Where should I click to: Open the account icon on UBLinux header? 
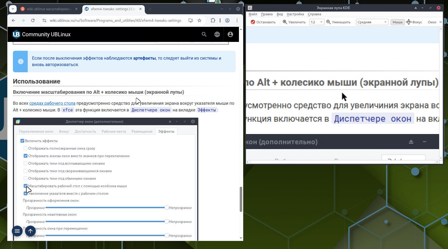(230, 34)
